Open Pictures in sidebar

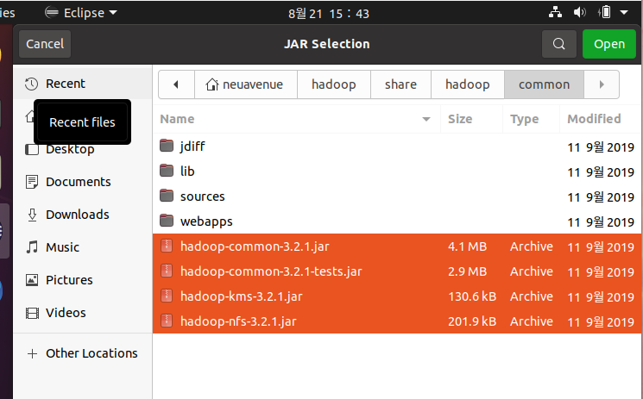click(83, 280)
